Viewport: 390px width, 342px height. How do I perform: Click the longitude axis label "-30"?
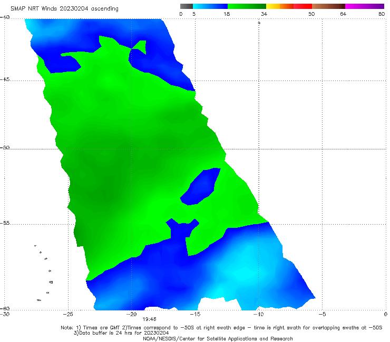5,315
